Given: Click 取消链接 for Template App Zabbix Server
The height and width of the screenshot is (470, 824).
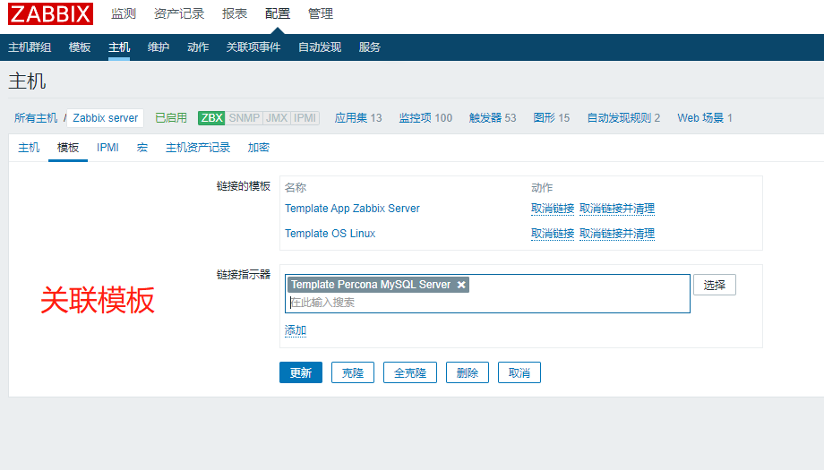Looking at the screenshot, I should [x=553, y=209].
